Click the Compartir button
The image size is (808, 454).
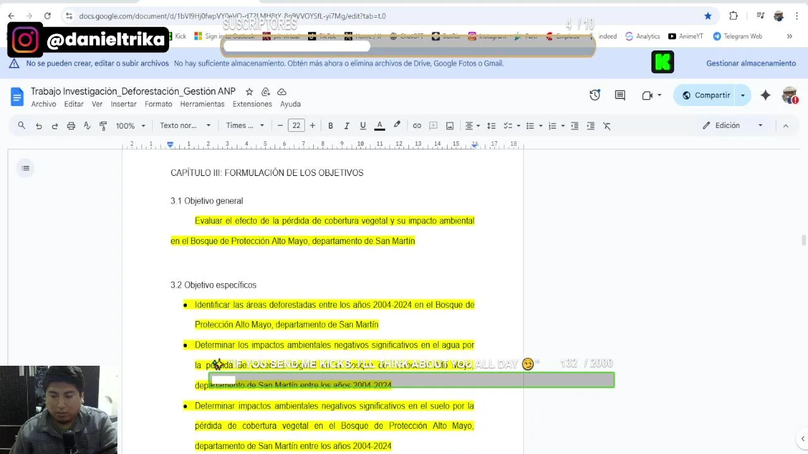[706, 95]
